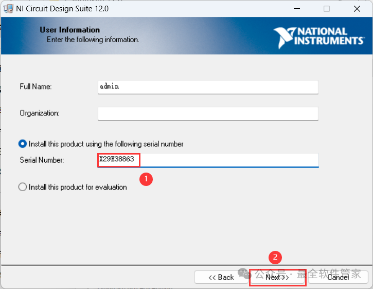The height and width of the screenshot is (289, 373).
Task: Minimize the NI Circuit Design Suite window
Action: click(x=297, y=9)
